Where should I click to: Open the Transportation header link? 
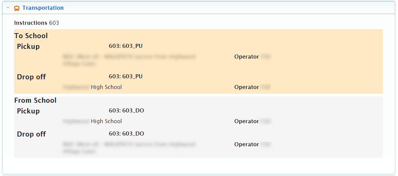click(43, 8)
